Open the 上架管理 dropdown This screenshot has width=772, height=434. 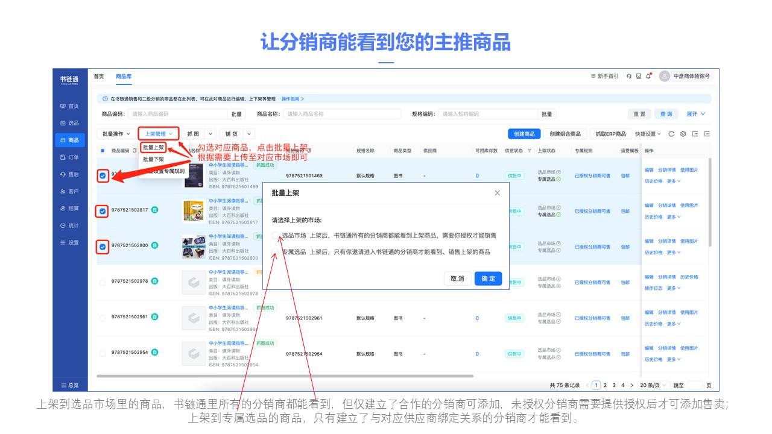coord(159,134)
